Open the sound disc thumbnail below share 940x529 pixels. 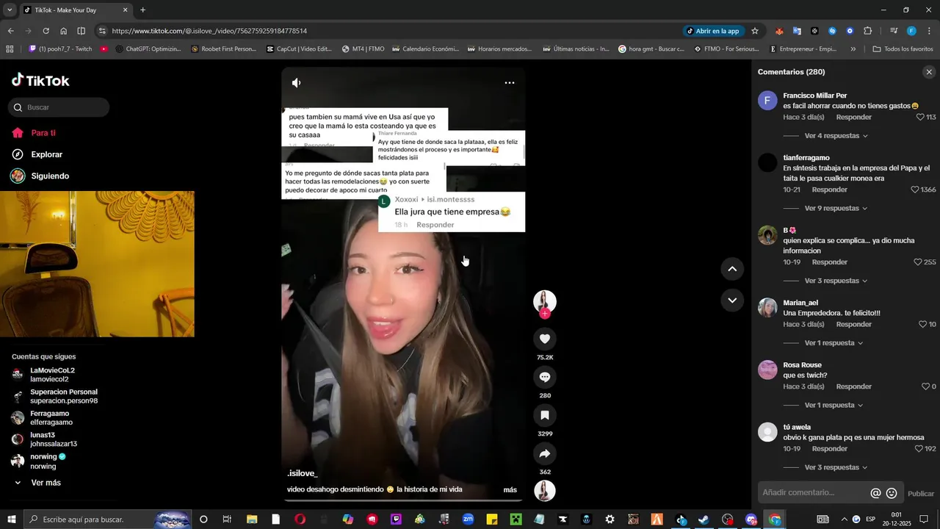pos(545,490)
